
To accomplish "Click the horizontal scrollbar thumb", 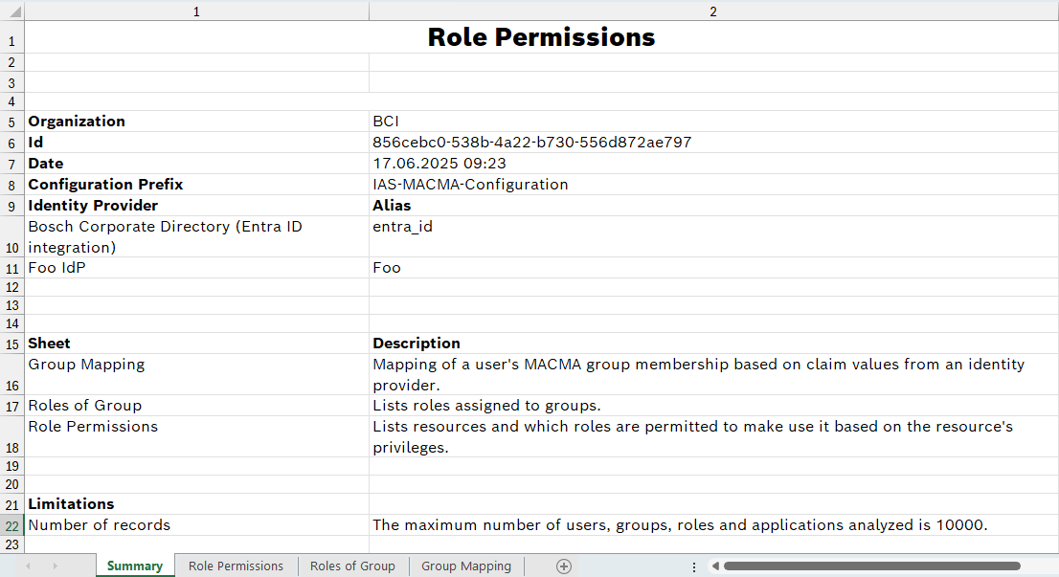I will [871, 566].
